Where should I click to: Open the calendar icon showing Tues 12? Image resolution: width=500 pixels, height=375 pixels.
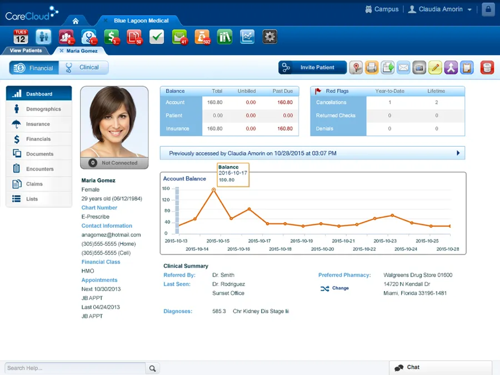coord(21,37)
